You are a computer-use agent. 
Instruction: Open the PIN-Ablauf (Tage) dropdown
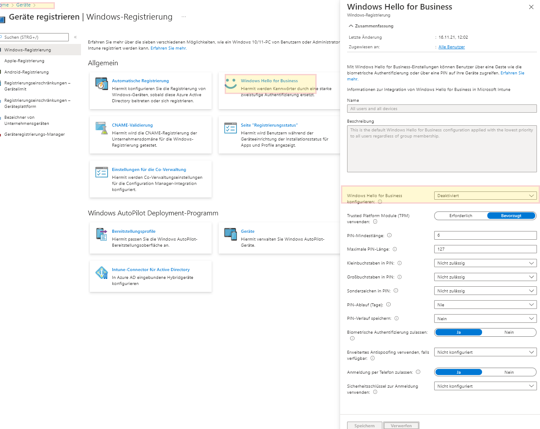[485, 305]
